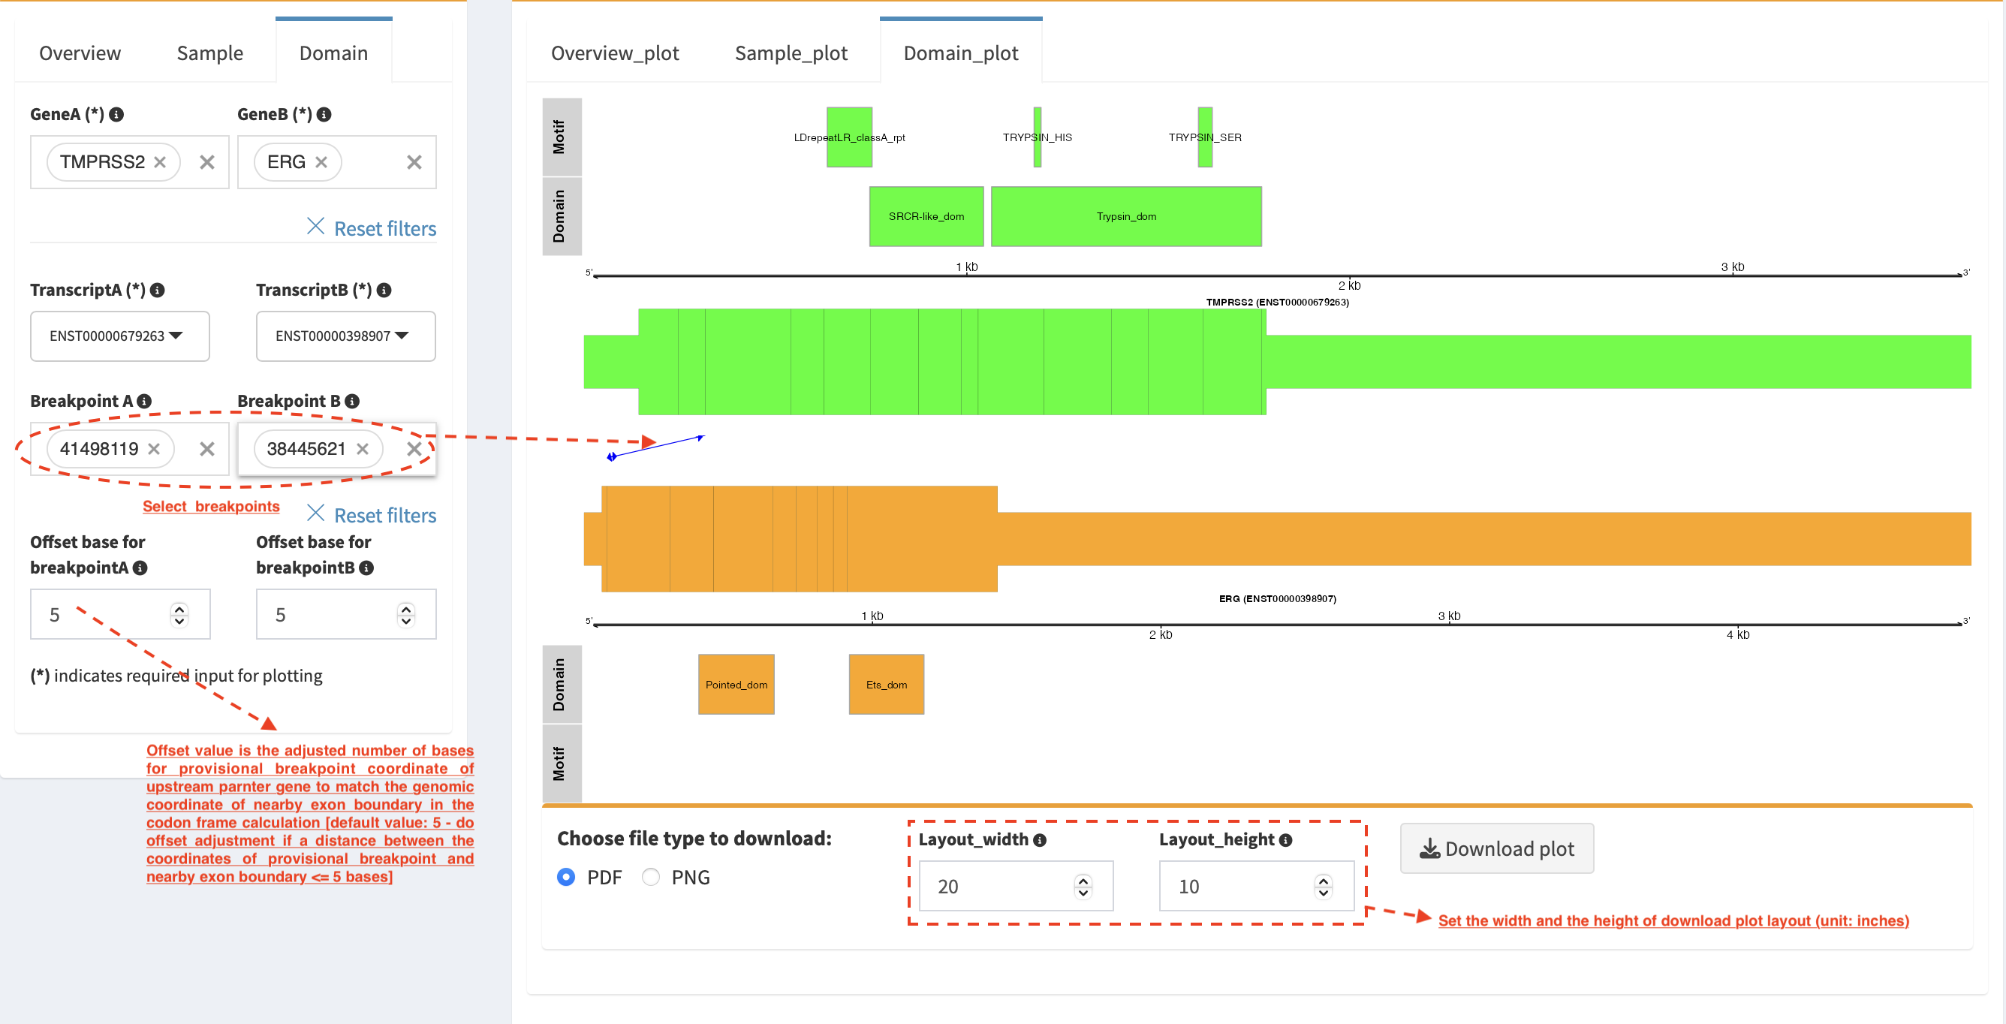Show Offset base breakpointA info icon
Screen dimensions: 2006x1024
point(140,568)
